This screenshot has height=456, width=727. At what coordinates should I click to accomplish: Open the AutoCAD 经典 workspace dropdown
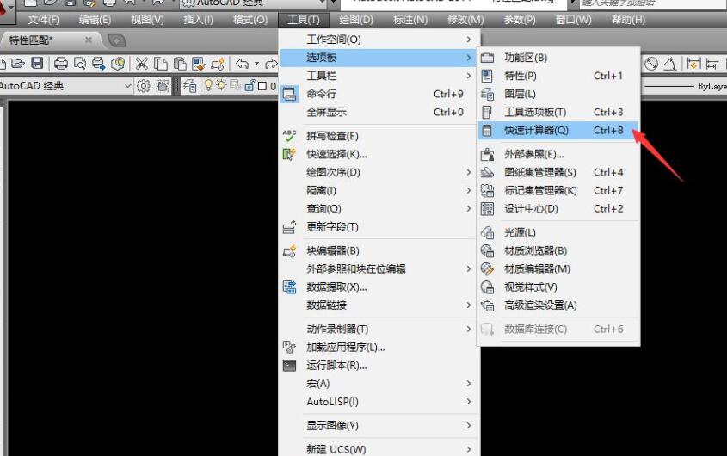pos(66,86)
